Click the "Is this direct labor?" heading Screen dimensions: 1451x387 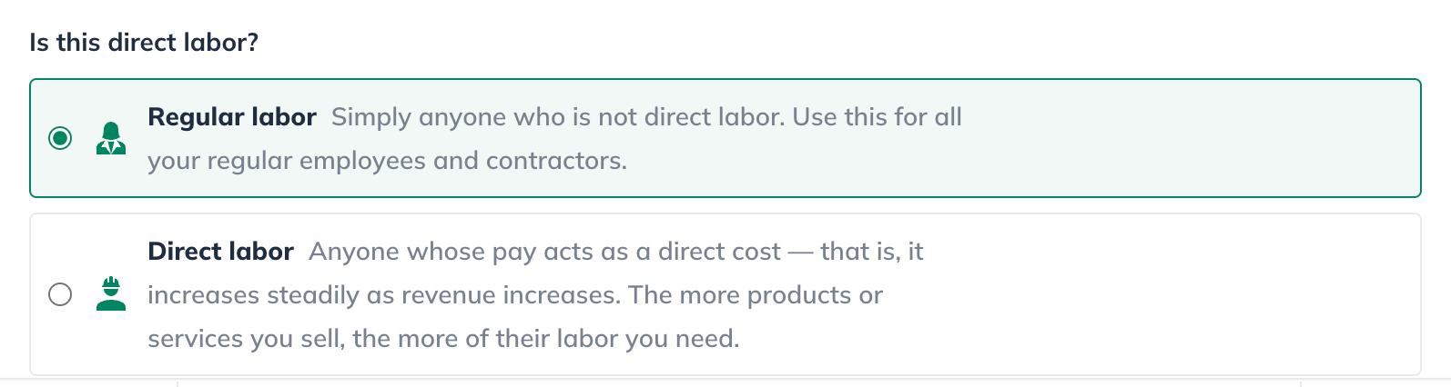click(144, 43)
